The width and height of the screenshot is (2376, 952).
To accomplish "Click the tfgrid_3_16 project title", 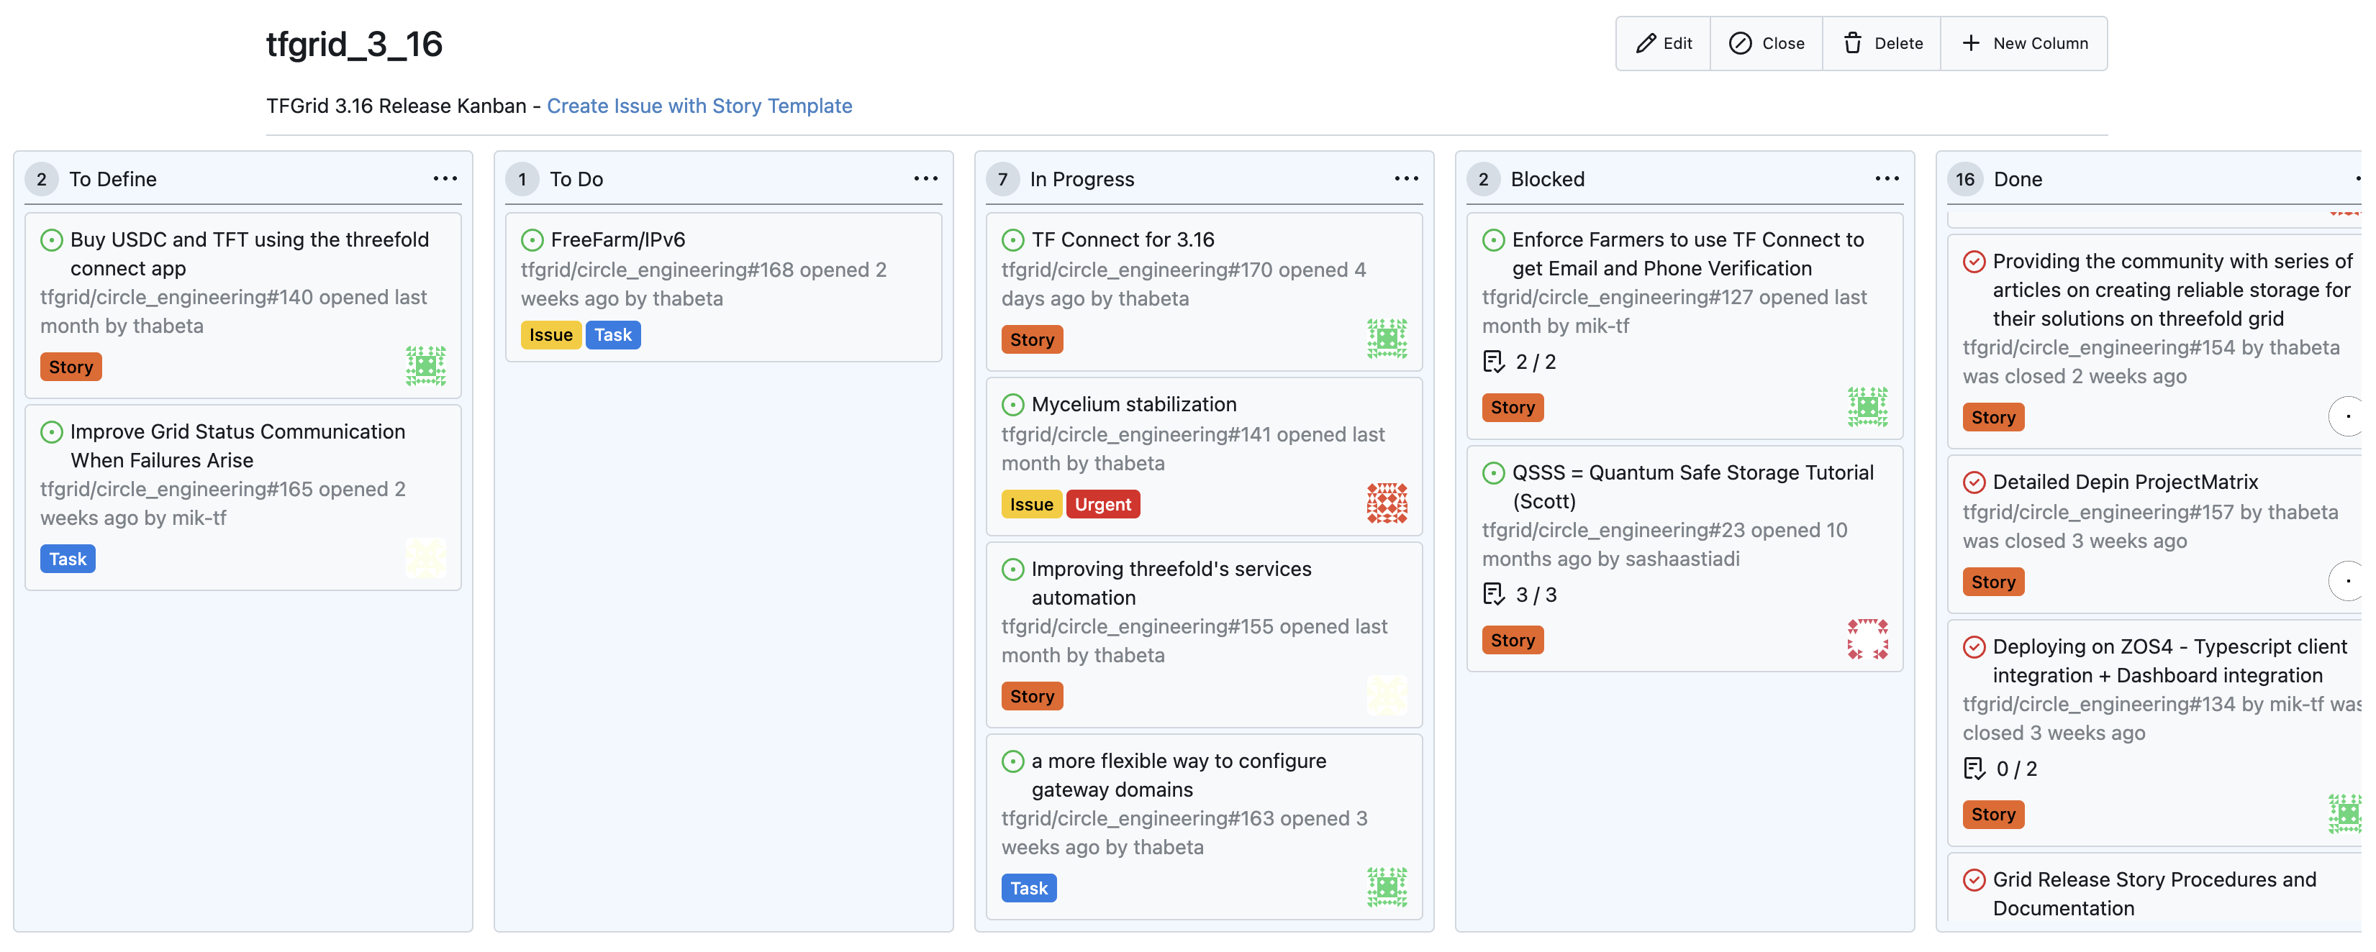I will [354, 45].
